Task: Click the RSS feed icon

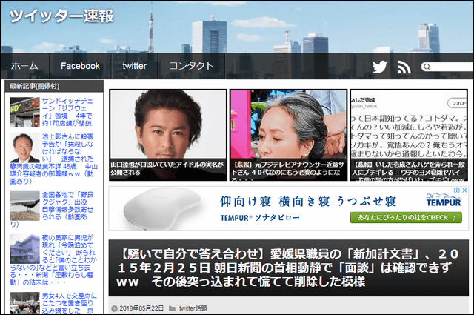Action: click(404, 67)
